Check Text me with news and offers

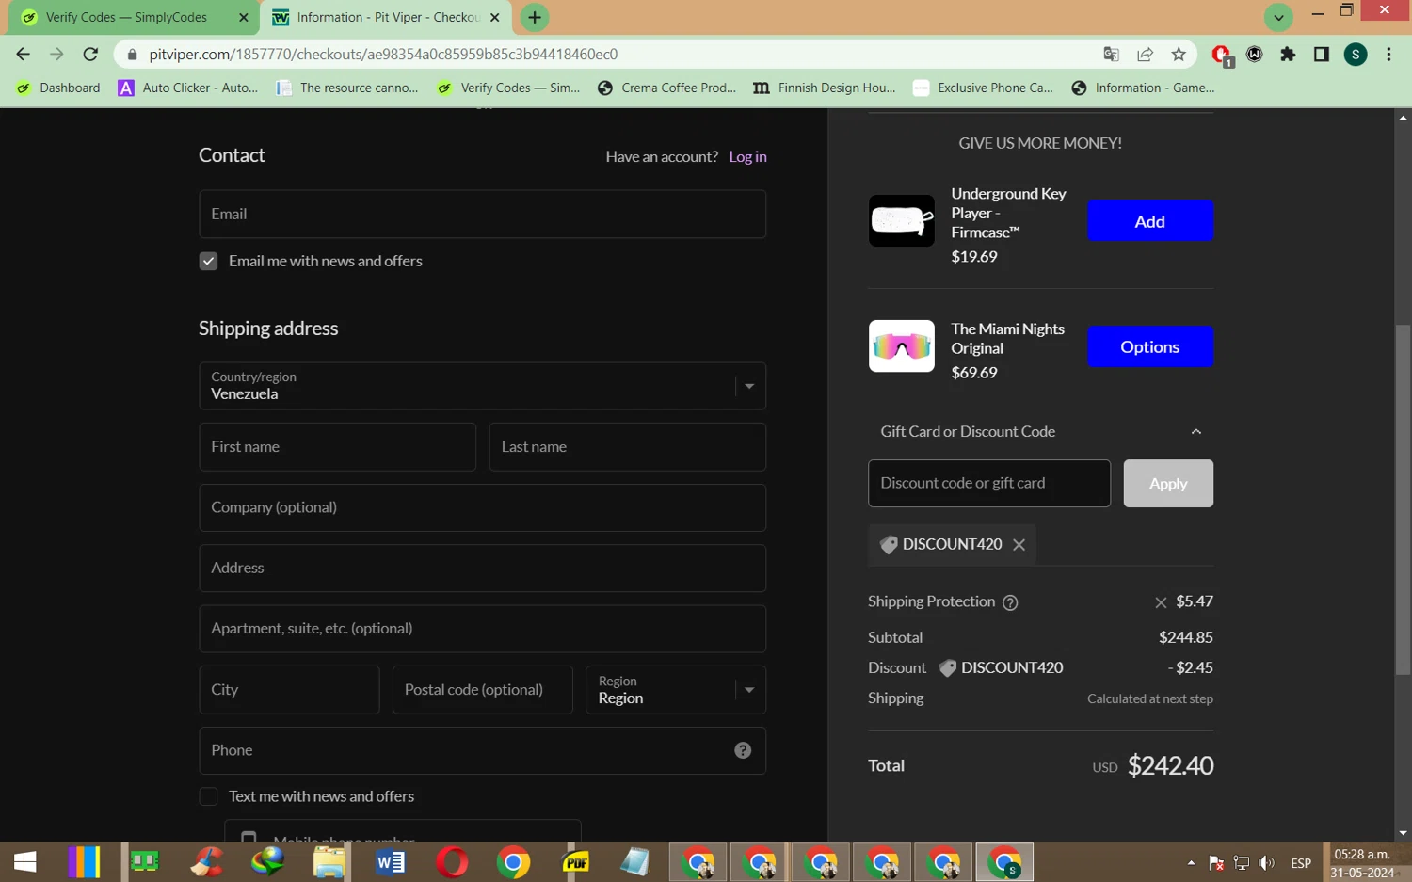[x=208, y=796]
